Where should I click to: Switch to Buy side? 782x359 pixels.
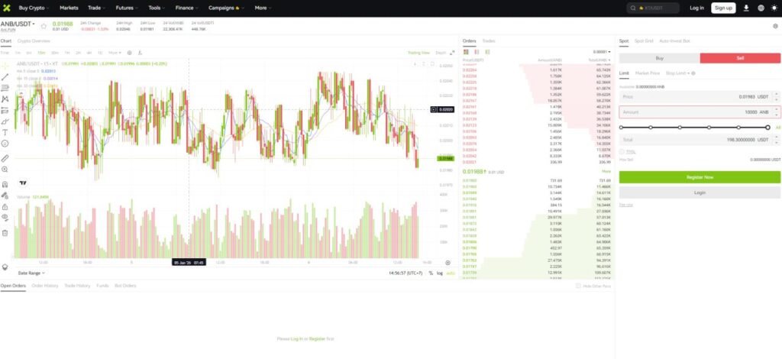659,58
